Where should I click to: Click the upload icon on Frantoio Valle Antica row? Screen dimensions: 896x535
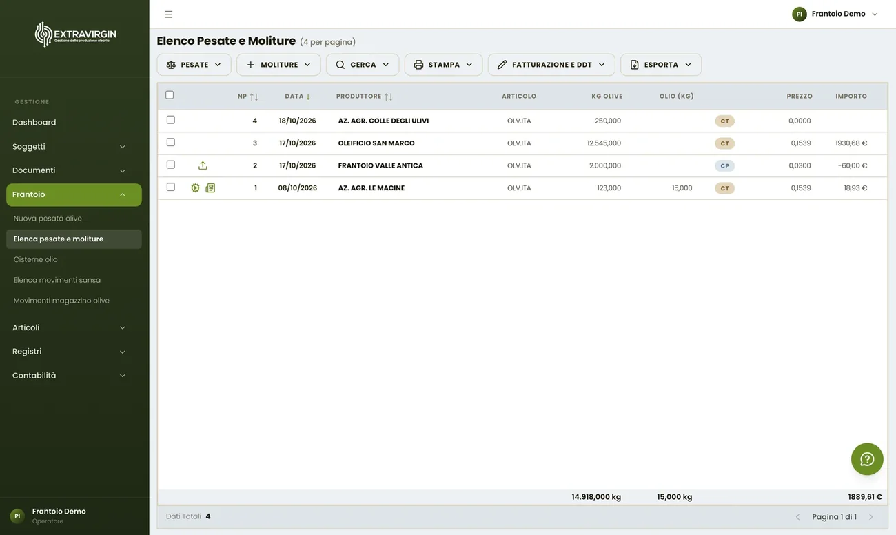coord(203,165)
